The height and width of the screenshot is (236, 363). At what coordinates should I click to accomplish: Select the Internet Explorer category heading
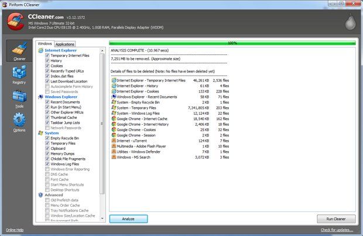(x=61, y=50)
